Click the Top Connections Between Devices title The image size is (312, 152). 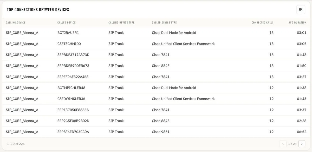38,10
